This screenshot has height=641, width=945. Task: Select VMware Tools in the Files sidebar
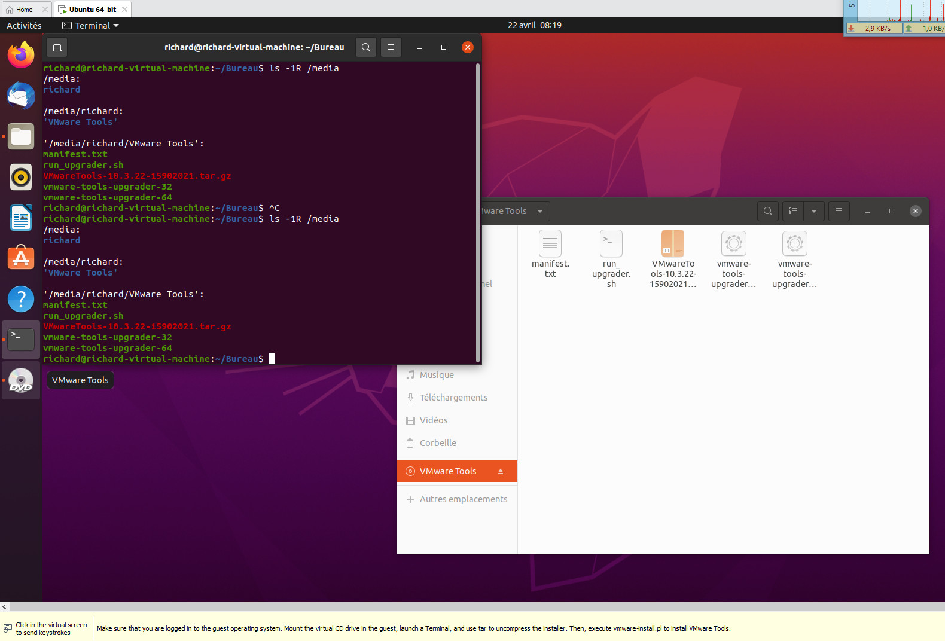[457, 471]
